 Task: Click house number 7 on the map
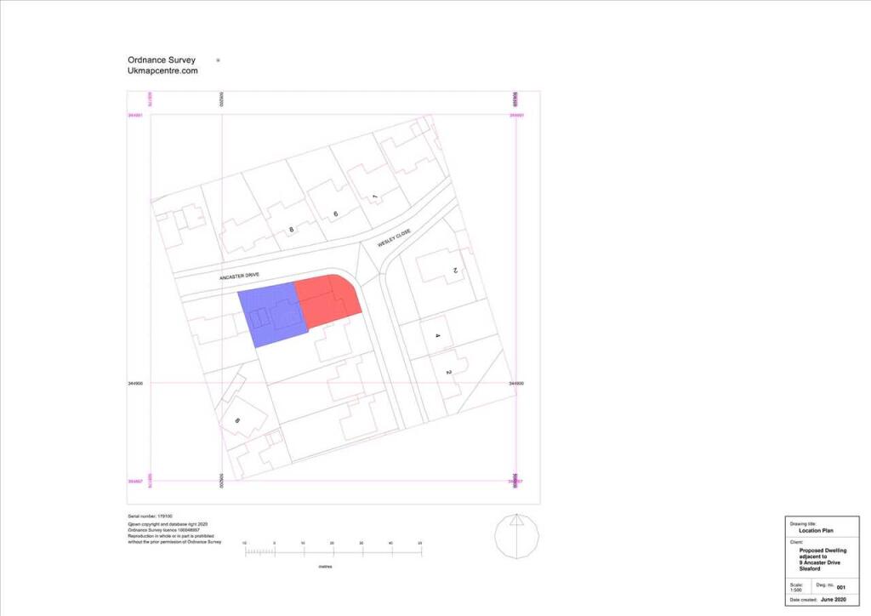(x=374, y=197)
